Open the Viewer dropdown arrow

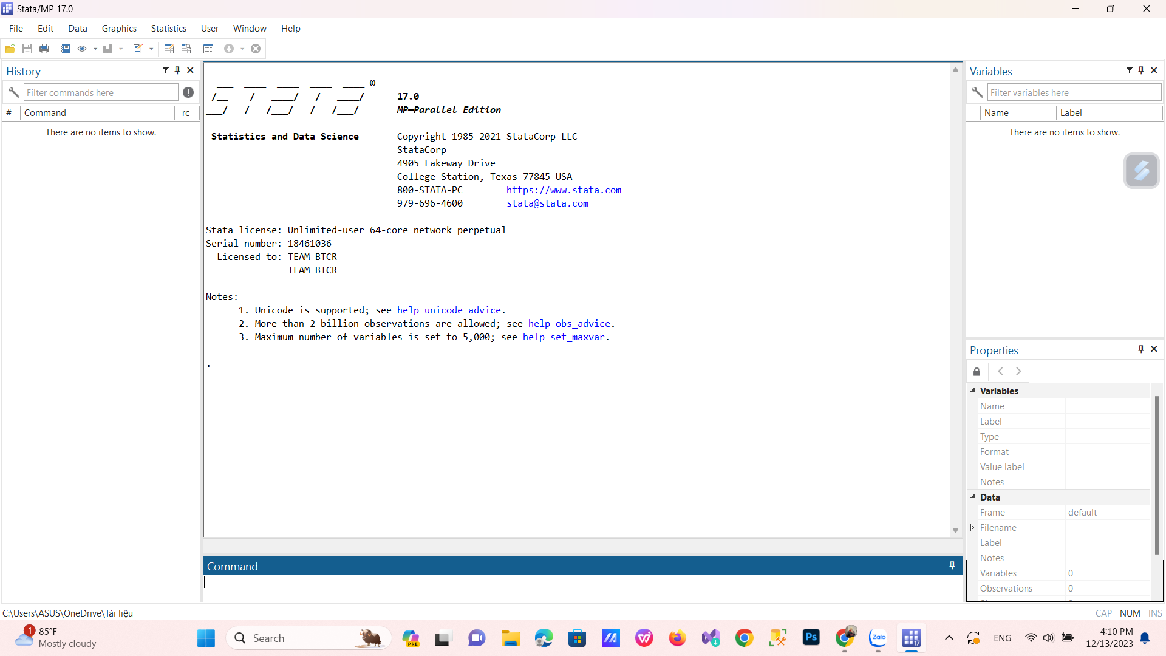click(x=95, y=49)
